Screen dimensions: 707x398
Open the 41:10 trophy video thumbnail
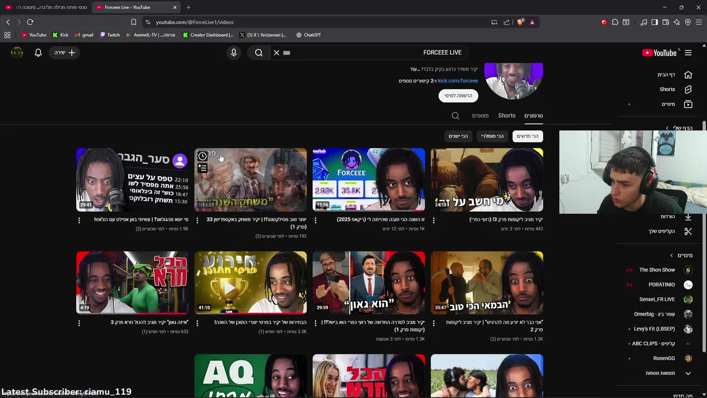coord(250,282)
